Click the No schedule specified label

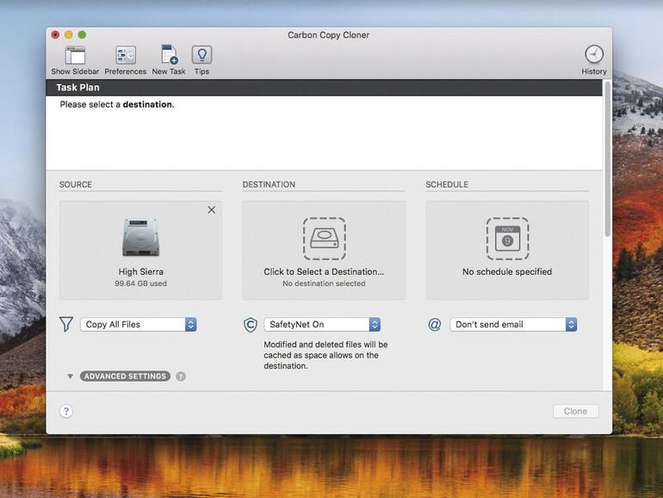[x=507, y=271]
